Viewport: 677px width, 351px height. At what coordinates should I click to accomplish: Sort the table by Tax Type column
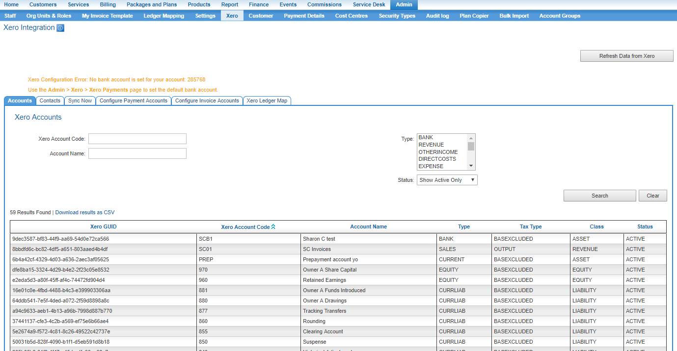(530, 226)
